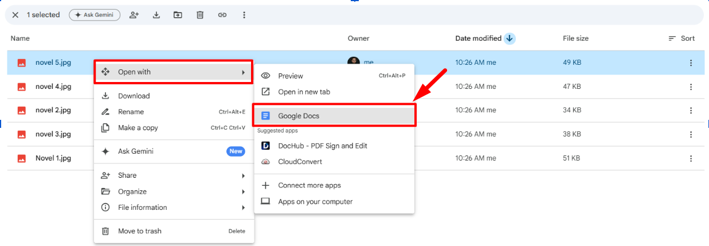Open with CloudConvert
This screenshot has height=246, width=709.
[334, 162]
